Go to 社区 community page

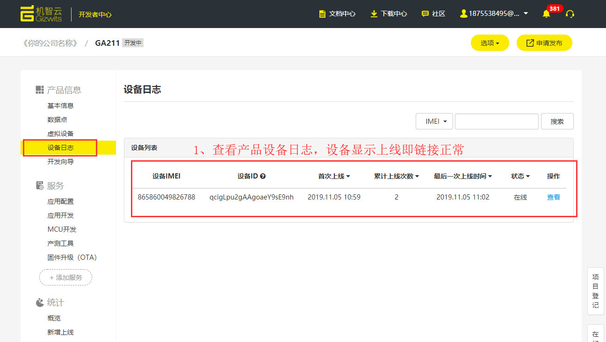433,14
